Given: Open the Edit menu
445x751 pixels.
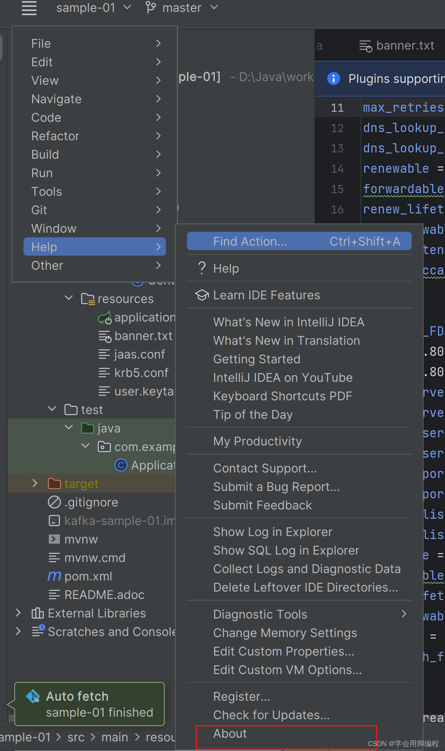Looking at the screenshot, I should [95, 62].
